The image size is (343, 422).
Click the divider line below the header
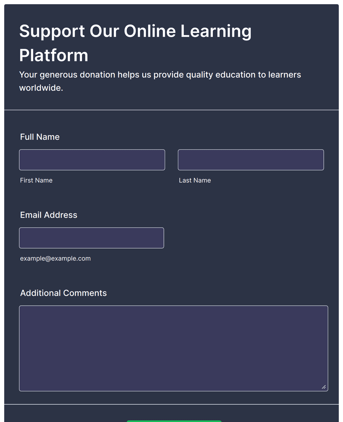[171, 110]
